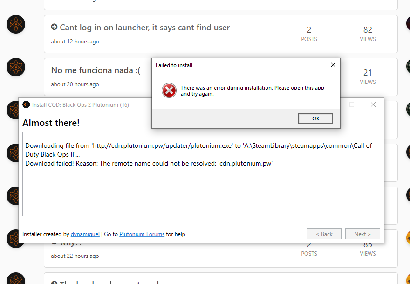The width and height of the screenshot is (410, 284).
Task: Click the installer log text box
Action: coord(201,174)
